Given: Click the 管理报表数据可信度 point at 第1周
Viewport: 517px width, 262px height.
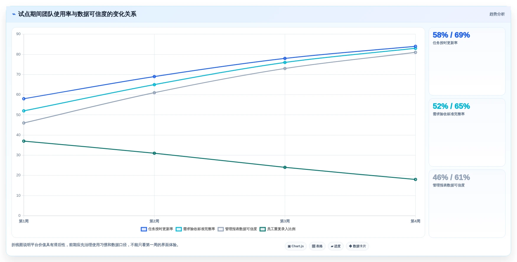Looking at the screenshot, I should tap(24, 123).
